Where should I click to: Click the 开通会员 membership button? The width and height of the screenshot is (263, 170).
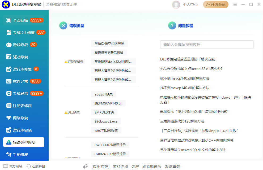[215, 5]
